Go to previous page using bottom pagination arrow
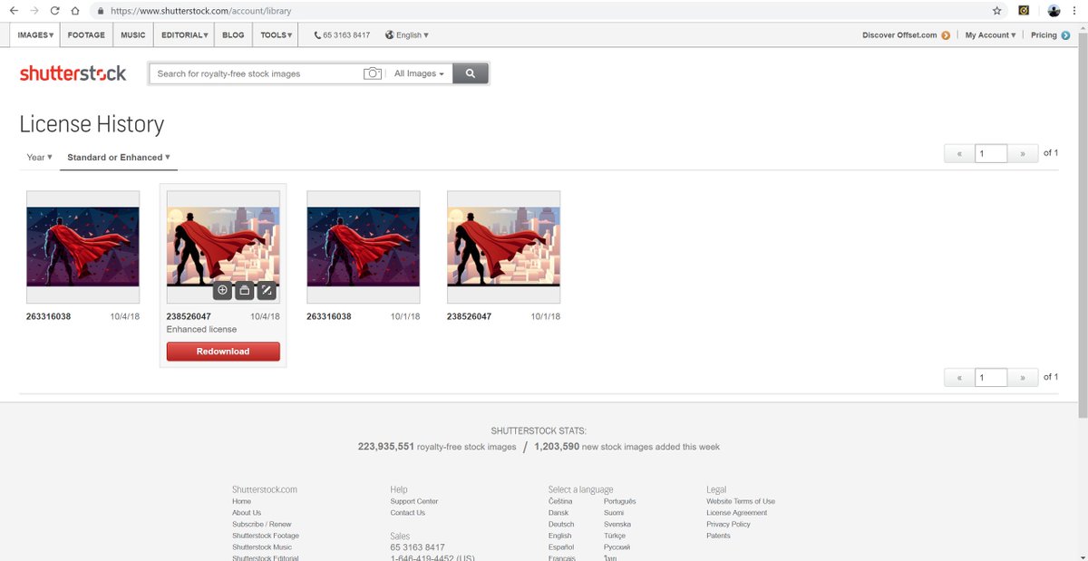 pyautogui.click(x=960, y=377)
